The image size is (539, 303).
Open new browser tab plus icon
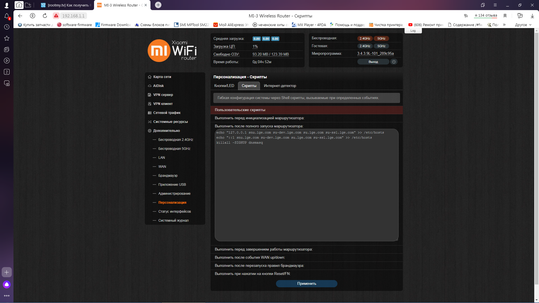(158, 5)
